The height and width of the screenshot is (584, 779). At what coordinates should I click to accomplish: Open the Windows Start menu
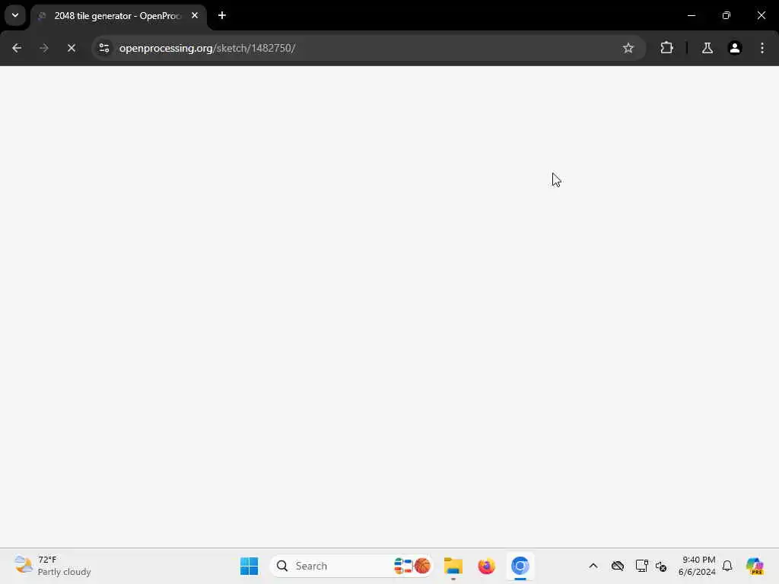click(x=249, y=566)
